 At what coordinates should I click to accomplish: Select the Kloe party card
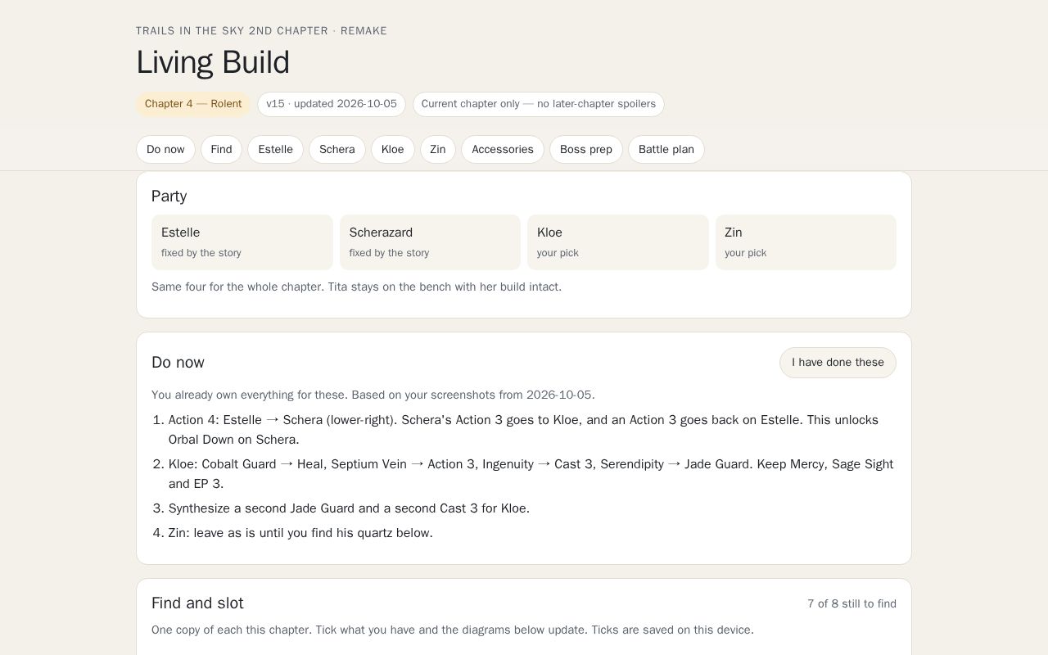coord(618,242)
